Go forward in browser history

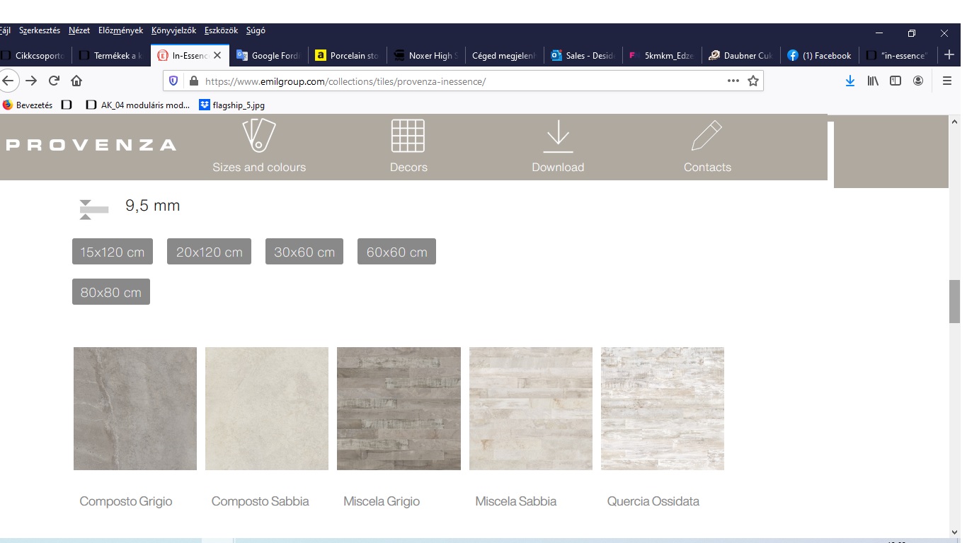click(x=31, y=81)
